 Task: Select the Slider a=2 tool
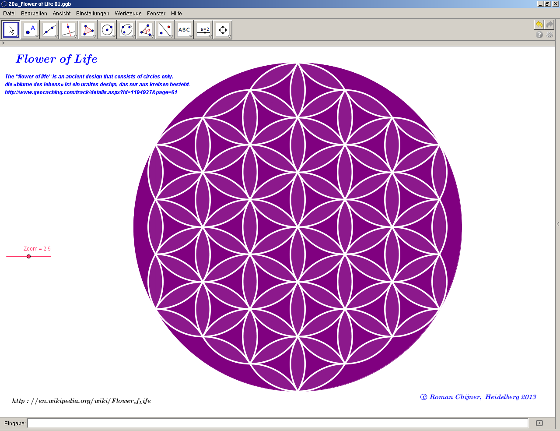(x=203, y=30)
